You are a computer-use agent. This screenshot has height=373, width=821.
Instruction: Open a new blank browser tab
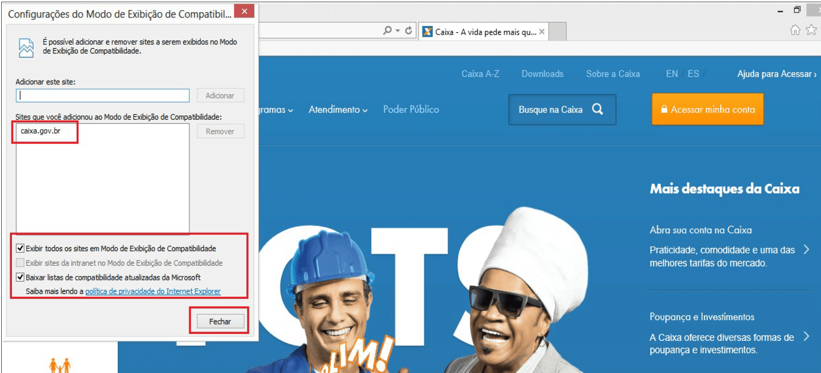[x=558, y=32]
